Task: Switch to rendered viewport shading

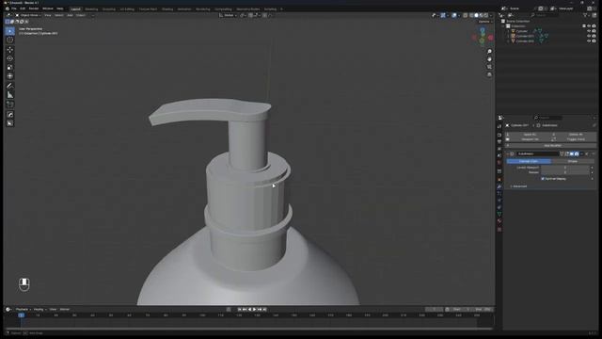Action: click(x=485, y=15)
